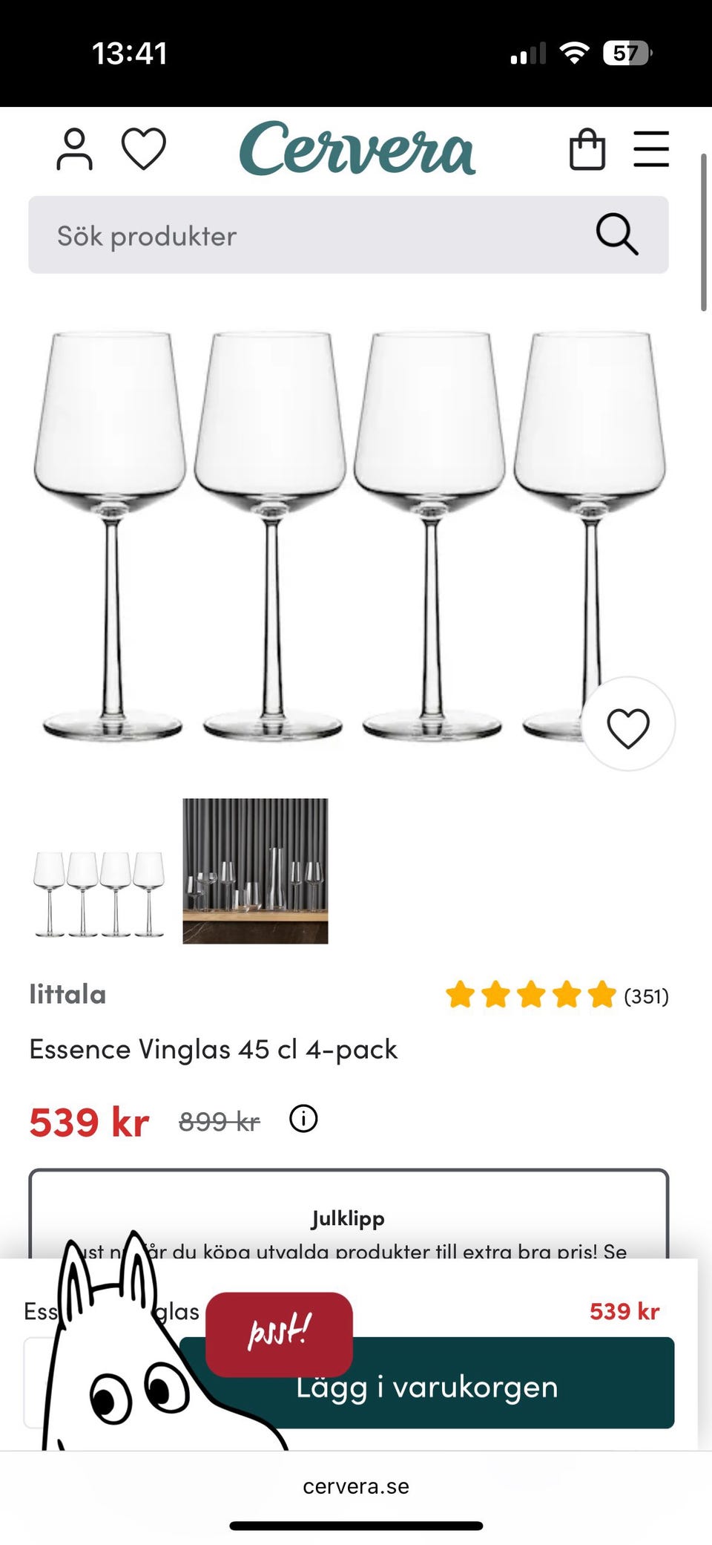Open the user account icon
Viewport: 712px width, 1545px height.
74,149
